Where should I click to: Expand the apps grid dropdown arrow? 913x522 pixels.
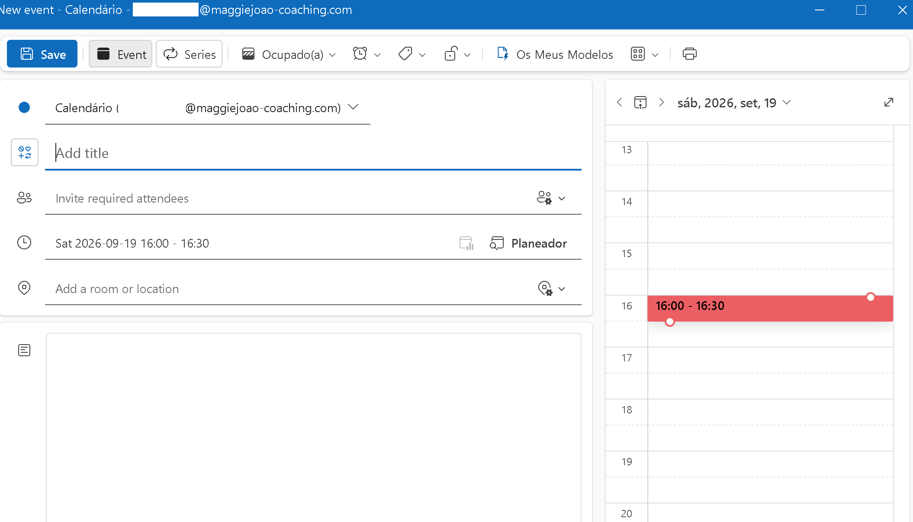tap(655, 55)
